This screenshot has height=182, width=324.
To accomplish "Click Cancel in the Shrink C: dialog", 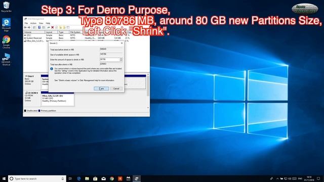I will click(x=116, y=88).
